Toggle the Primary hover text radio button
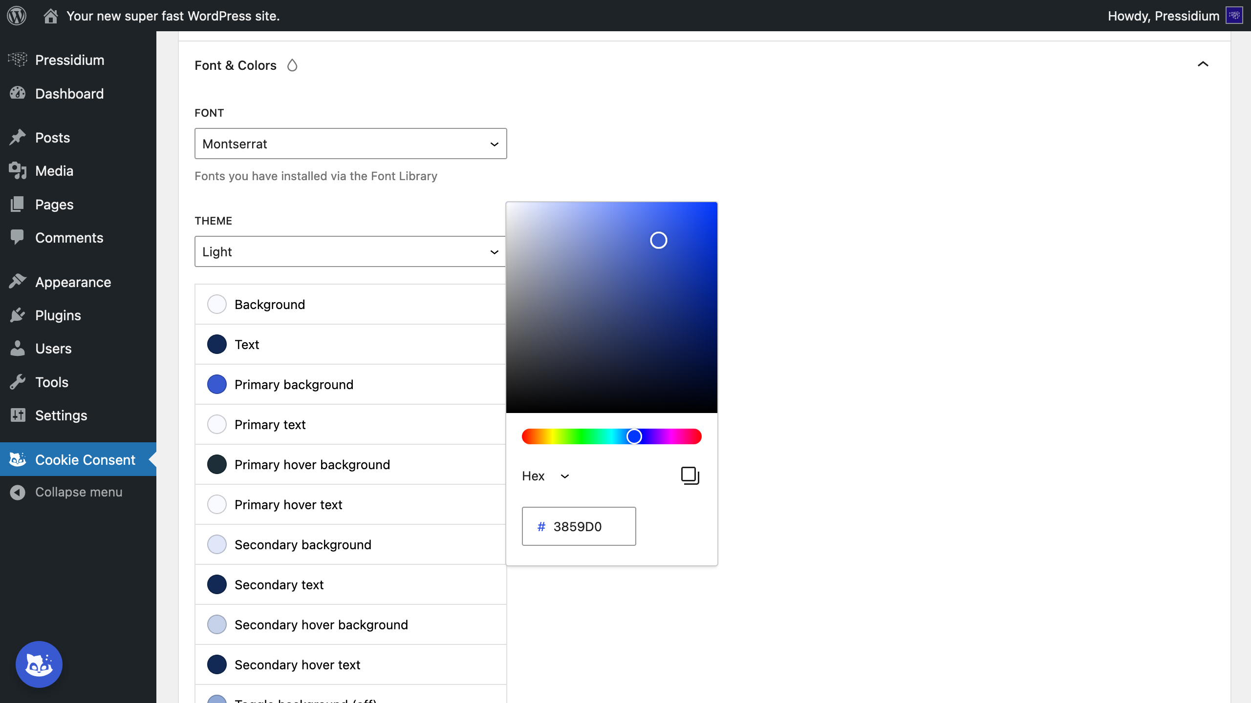The width and height of the screenshot is (1251, 703). [x=217, y=505]
